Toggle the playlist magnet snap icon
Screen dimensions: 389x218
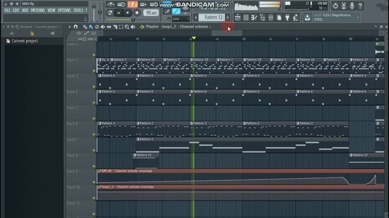[x=75, y=27]
